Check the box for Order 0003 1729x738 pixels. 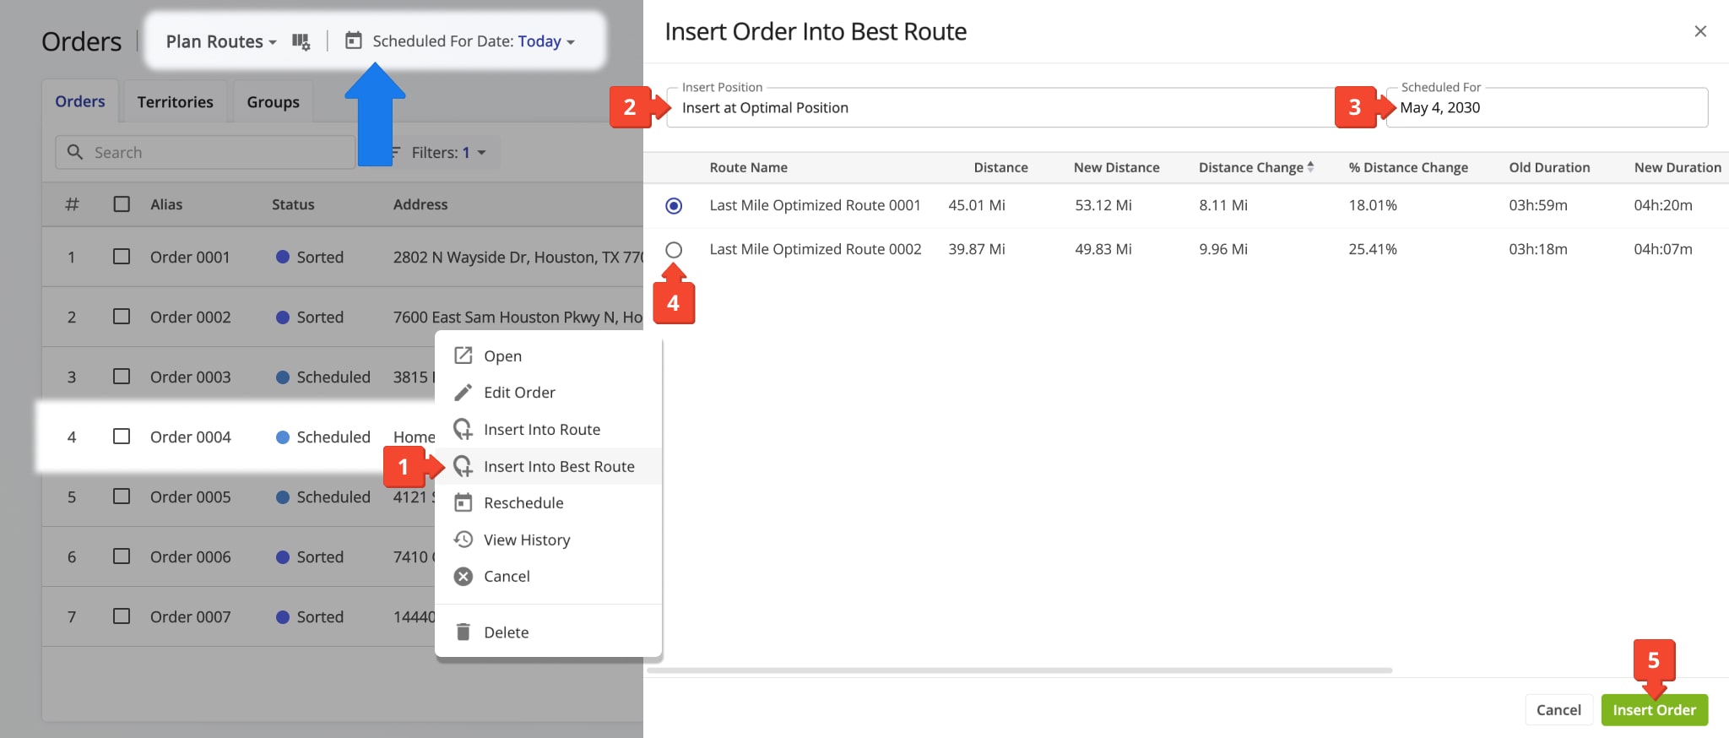tap(122, 376)
